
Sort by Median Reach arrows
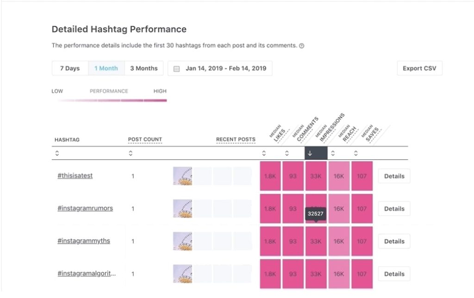click(x=333, y=153)
